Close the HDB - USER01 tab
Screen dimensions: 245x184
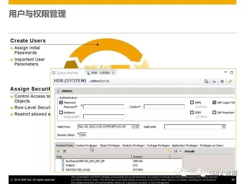[113, 73]
